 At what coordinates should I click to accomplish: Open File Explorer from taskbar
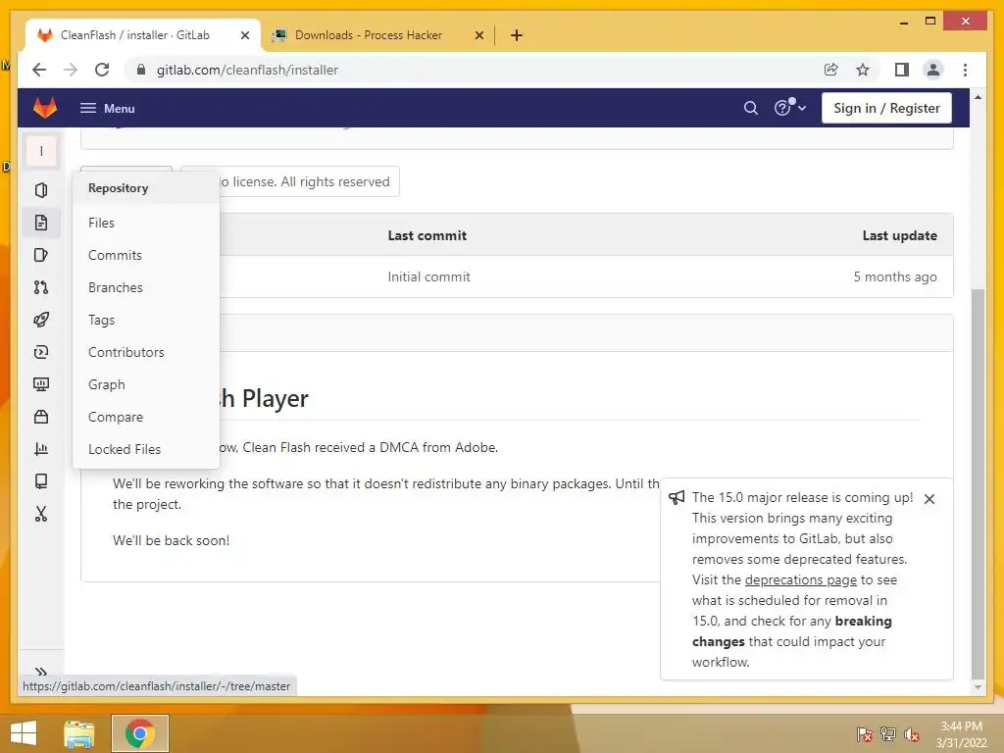tap(79, 733)
